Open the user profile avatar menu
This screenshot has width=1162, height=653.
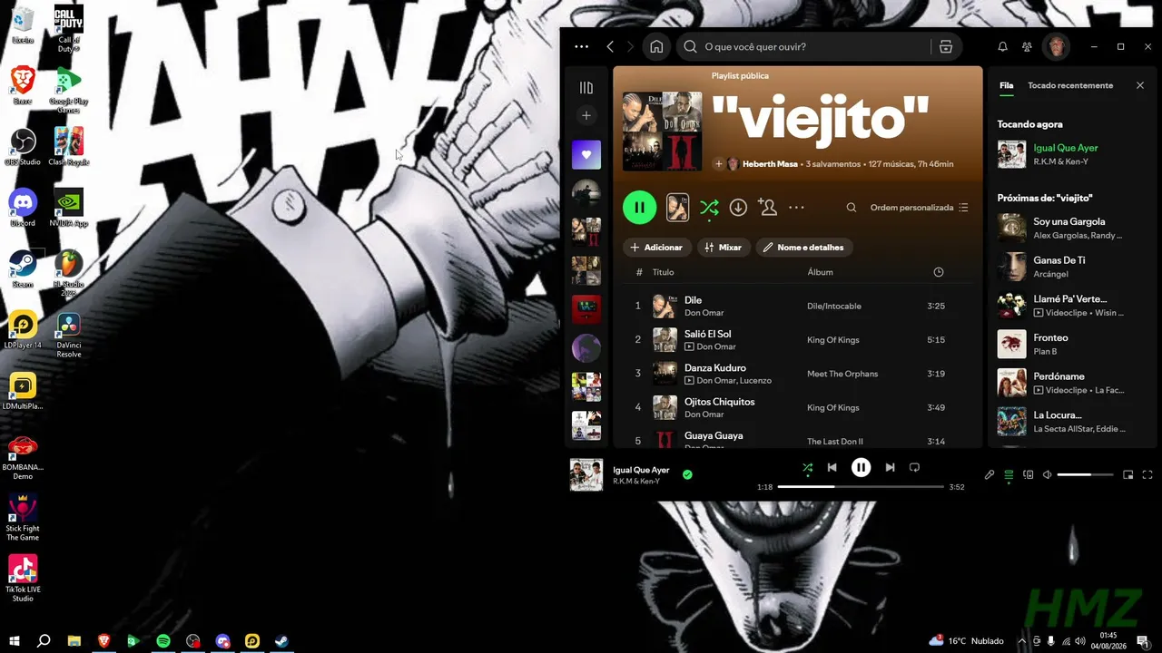point(1057,46)
